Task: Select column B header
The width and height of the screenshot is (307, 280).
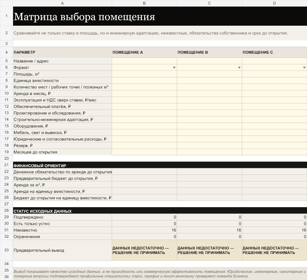Action: [x=144, y=3]
